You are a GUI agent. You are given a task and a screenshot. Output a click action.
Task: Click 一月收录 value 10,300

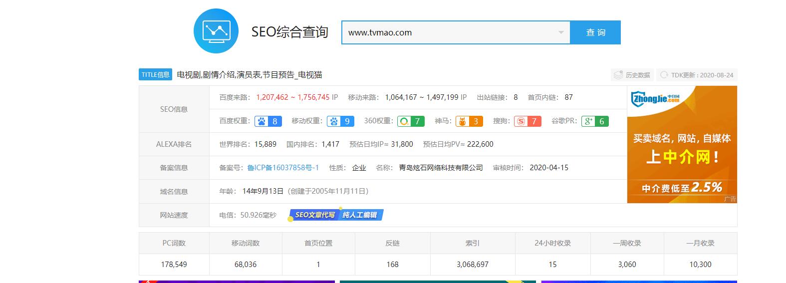(700, 265)
